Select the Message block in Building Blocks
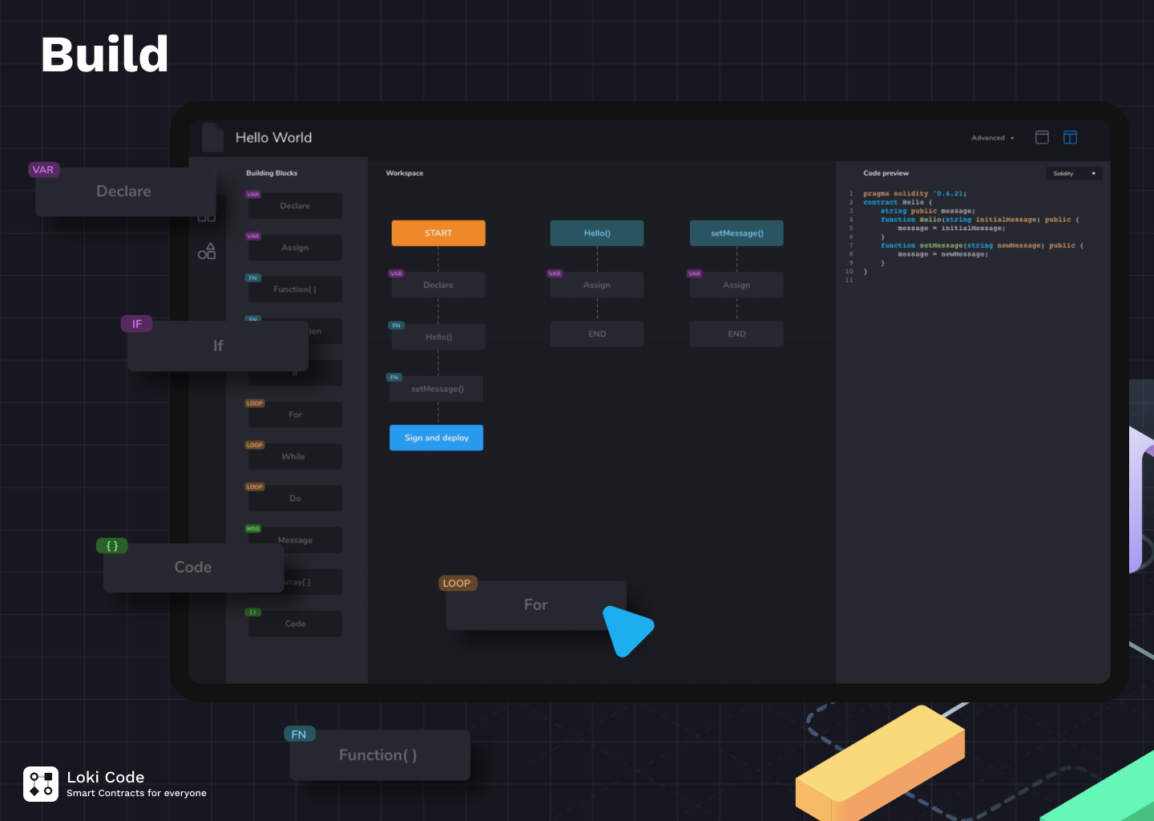The height and width of the screenshot is (821, 1154). pos(295,540)
